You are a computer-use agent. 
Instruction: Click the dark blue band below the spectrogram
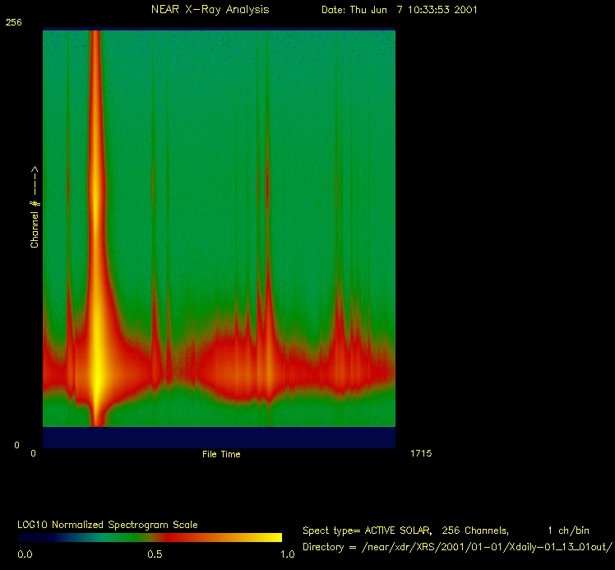click(x=219, y=437)
